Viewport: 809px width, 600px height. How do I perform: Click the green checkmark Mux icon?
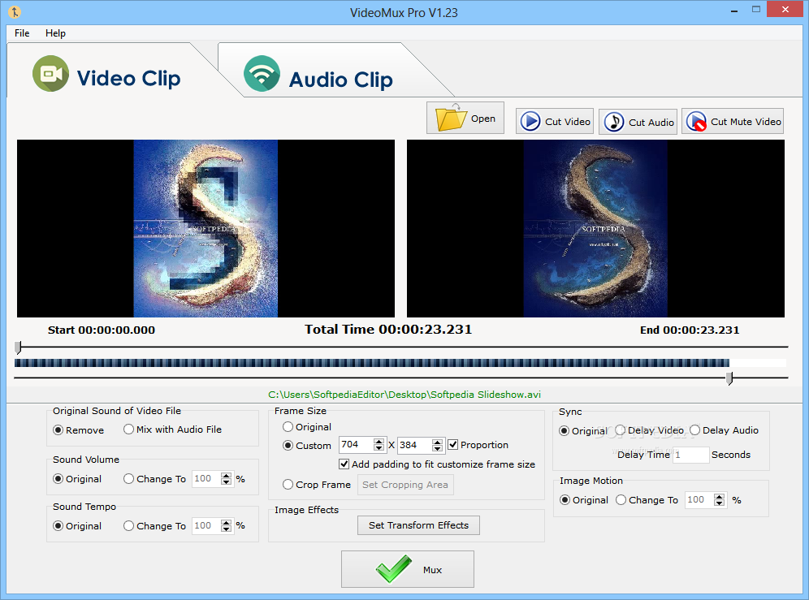tap(394, 569)
